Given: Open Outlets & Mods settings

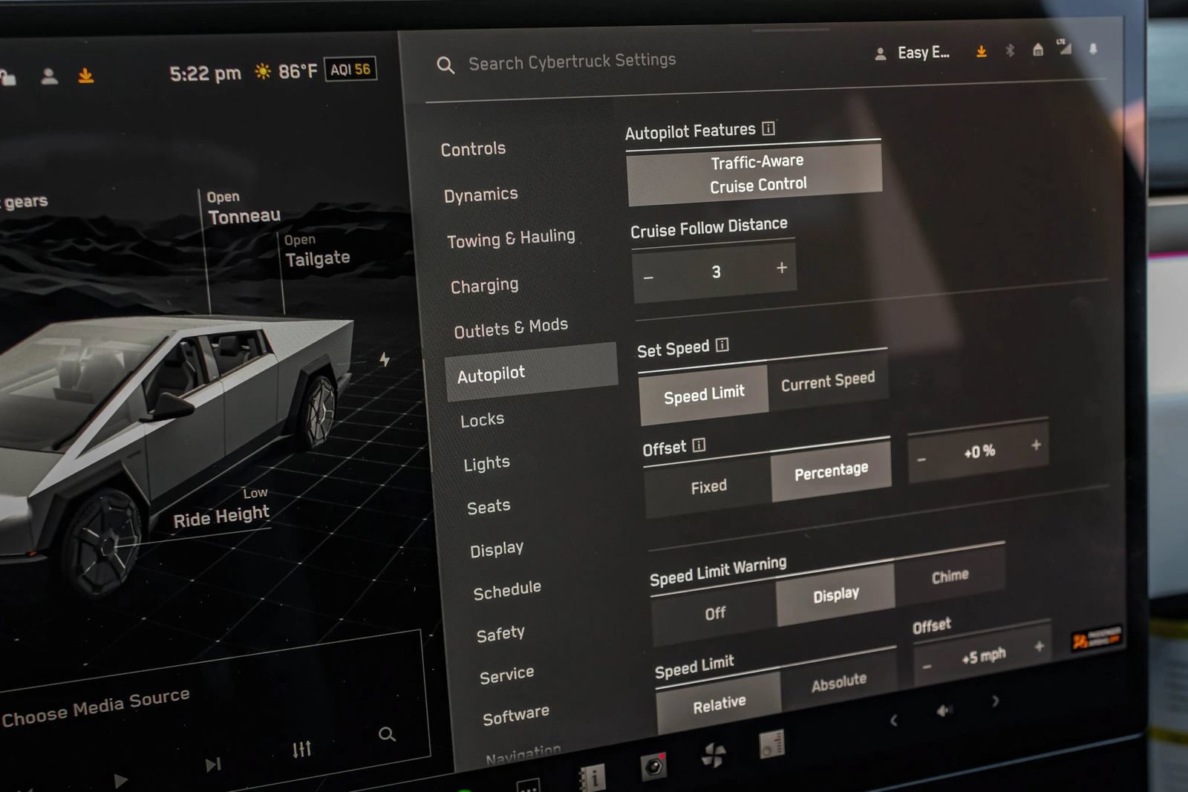Looking at the screenshot, I should 511,328.
